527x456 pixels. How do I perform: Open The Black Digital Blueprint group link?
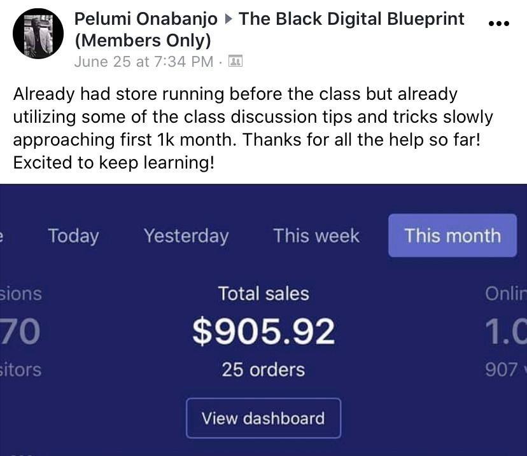(269, 29)
